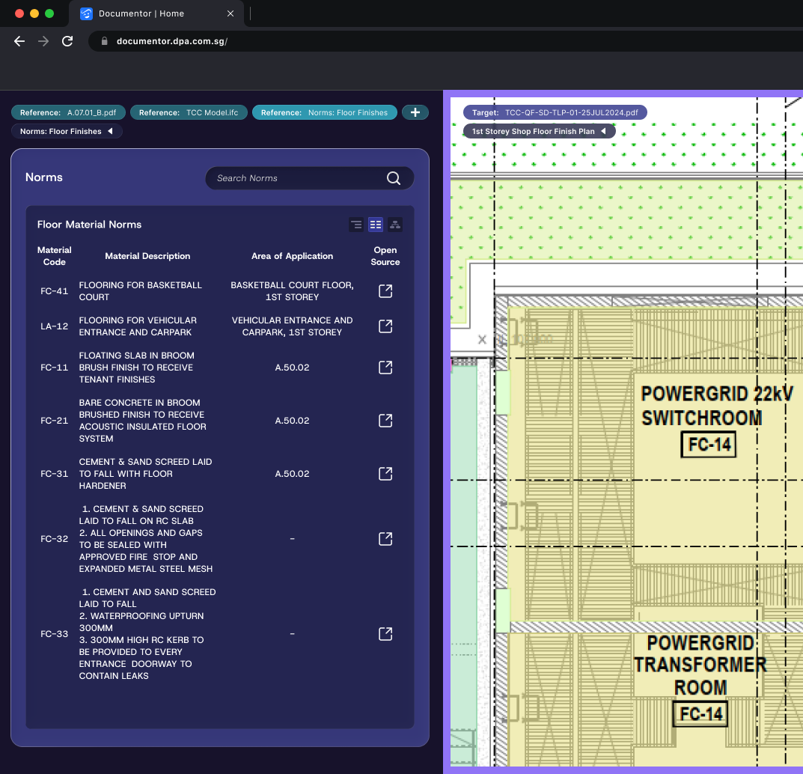Select material code LA-12
Image resolution: width=803 pixels, height=774 pixels.
[55, 326]
